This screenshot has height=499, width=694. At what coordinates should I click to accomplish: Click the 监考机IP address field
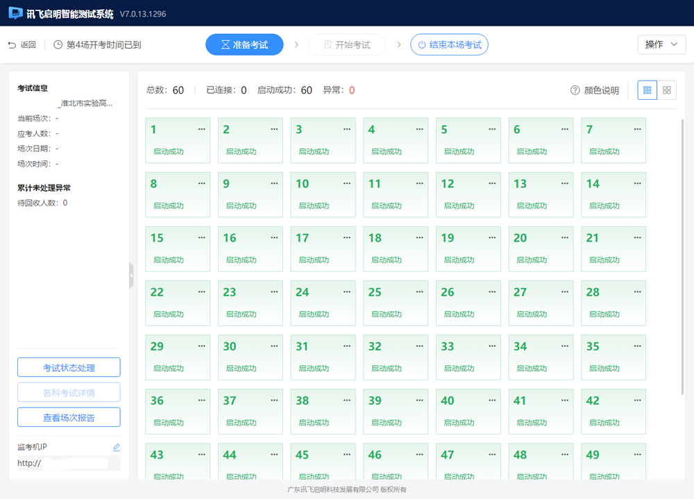tap(69, 463)
